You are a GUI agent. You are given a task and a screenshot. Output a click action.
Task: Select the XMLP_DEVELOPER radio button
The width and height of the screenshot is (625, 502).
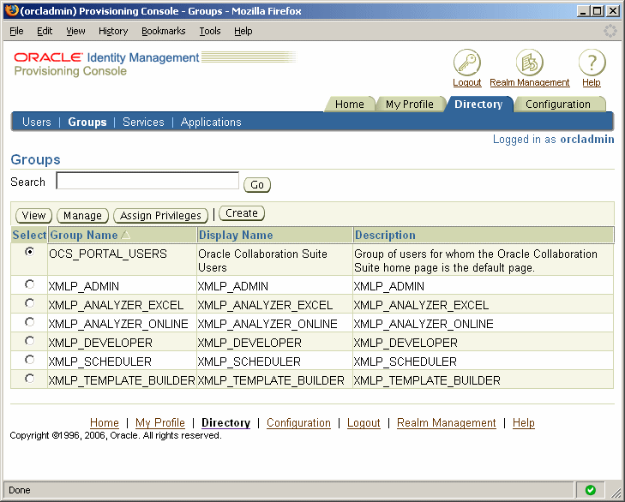(29, 341)
